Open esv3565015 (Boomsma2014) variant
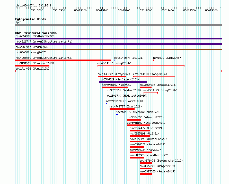 (x=158, y=85)
